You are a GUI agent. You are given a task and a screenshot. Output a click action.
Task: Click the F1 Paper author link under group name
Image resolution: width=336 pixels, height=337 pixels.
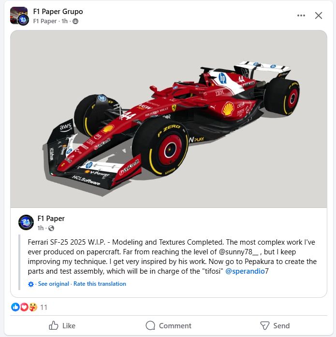tap(45, 21)
